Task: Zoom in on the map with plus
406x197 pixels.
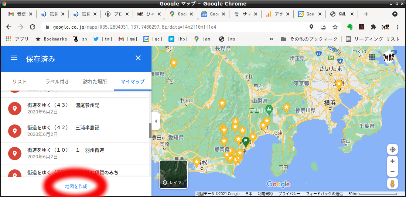Action: click(x=393, y=161)
